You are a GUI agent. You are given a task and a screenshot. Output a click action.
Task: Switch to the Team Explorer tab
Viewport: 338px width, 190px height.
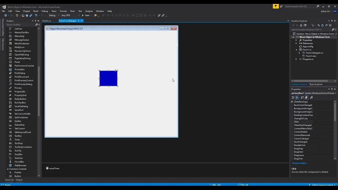316,84
